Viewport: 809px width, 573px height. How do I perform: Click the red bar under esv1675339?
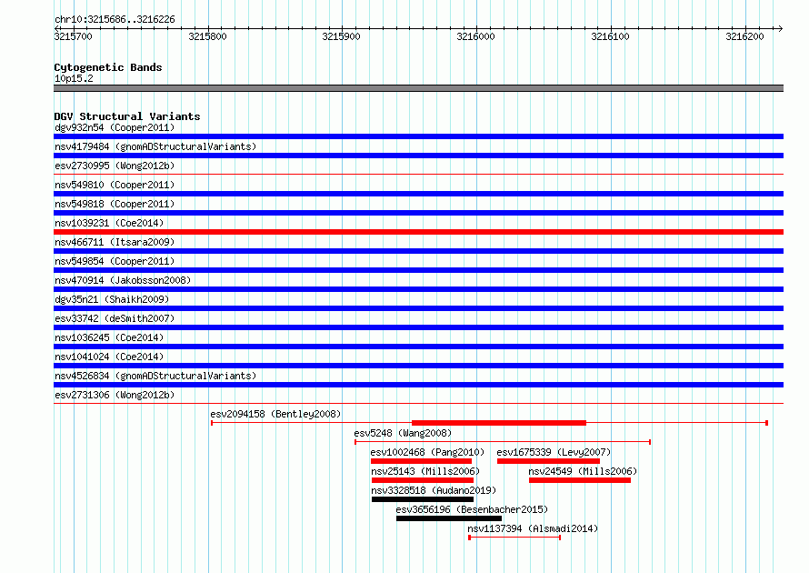point(548,461)
